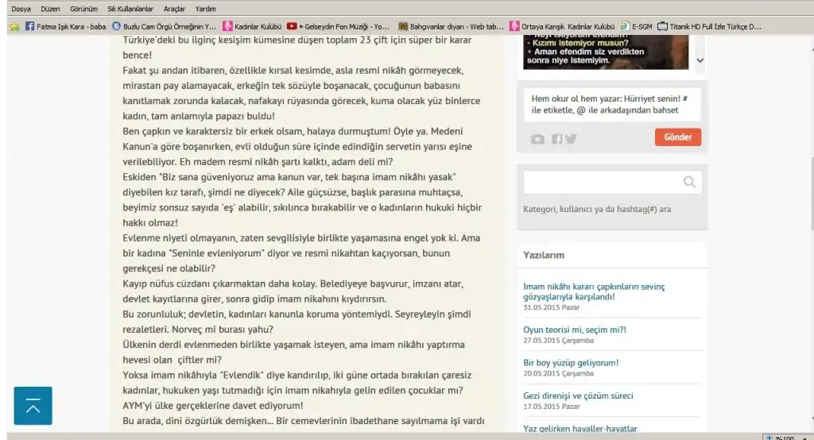
Task: Open the Araçlar menu
Action: coord(174,9)
